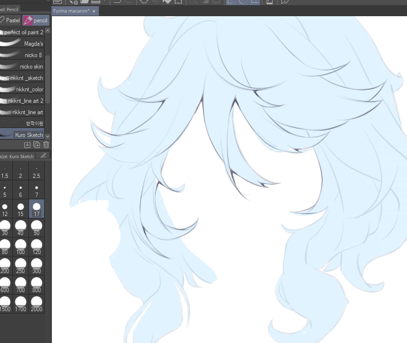The height and width of the screenshot is (343, 407).
Task: Select brush size 700
Action: point(20,285)
